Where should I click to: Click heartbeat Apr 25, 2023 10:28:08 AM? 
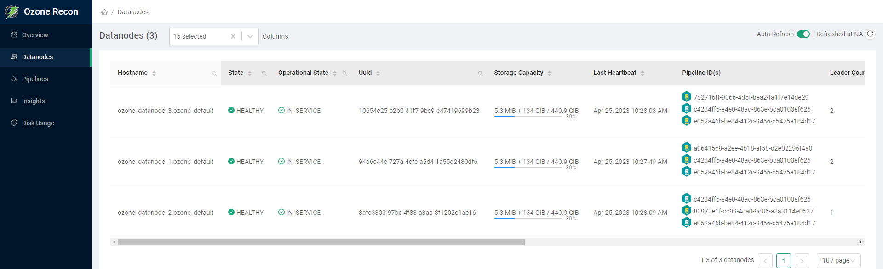[x=630, y=111]
